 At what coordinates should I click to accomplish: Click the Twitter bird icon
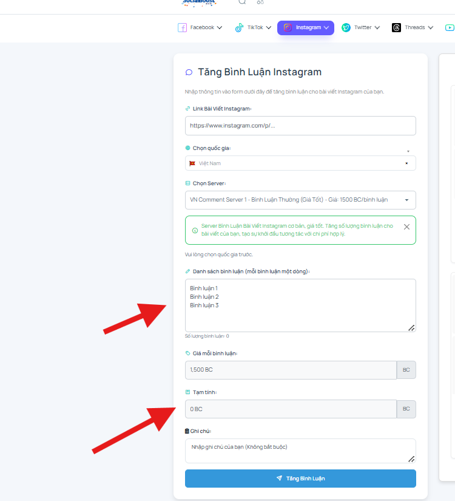(x=346, y=27)
